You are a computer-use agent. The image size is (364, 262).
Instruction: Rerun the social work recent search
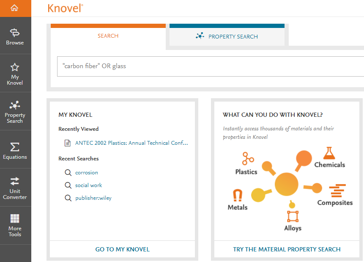(x=89, y=185)
